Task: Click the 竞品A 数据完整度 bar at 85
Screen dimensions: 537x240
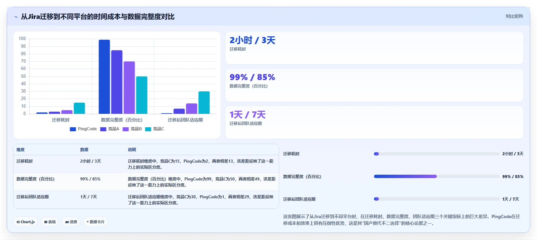Action: coord(117,82)
